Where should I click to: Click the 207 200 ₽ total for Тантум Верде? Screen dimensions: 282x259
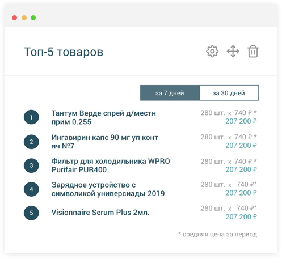[241, 121]
